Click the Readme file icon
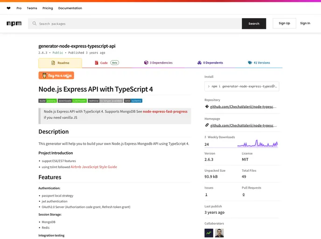Screen dimensions: 321x239 53,63
